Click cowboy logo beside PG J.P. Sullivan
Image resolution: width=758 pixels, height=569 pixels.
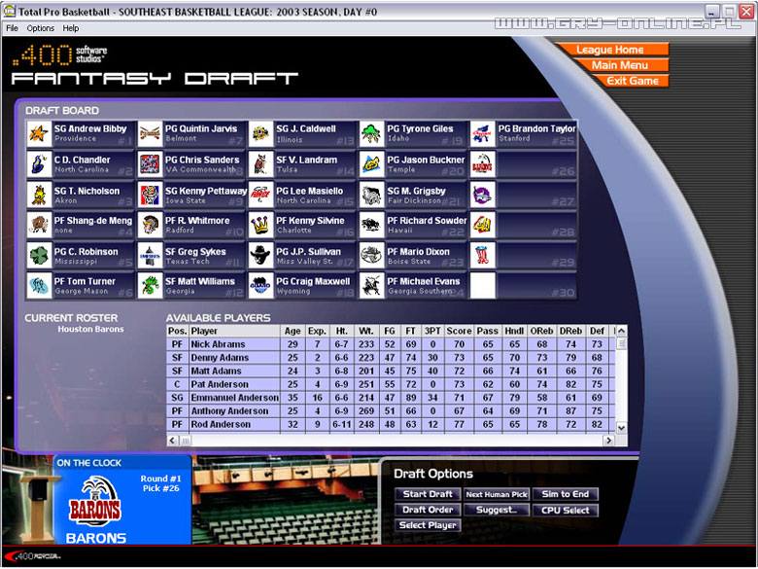pos(261,256)
